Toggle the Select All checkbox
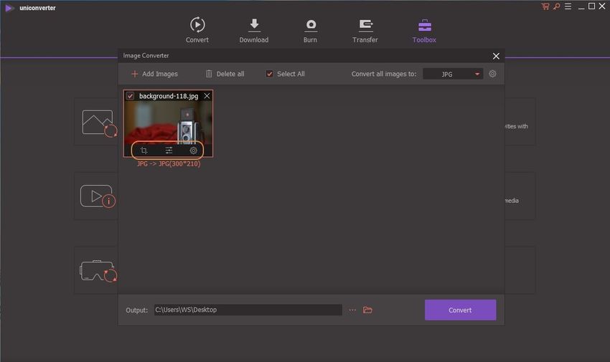This screenshot has width=610, height=362. point(270,74)
